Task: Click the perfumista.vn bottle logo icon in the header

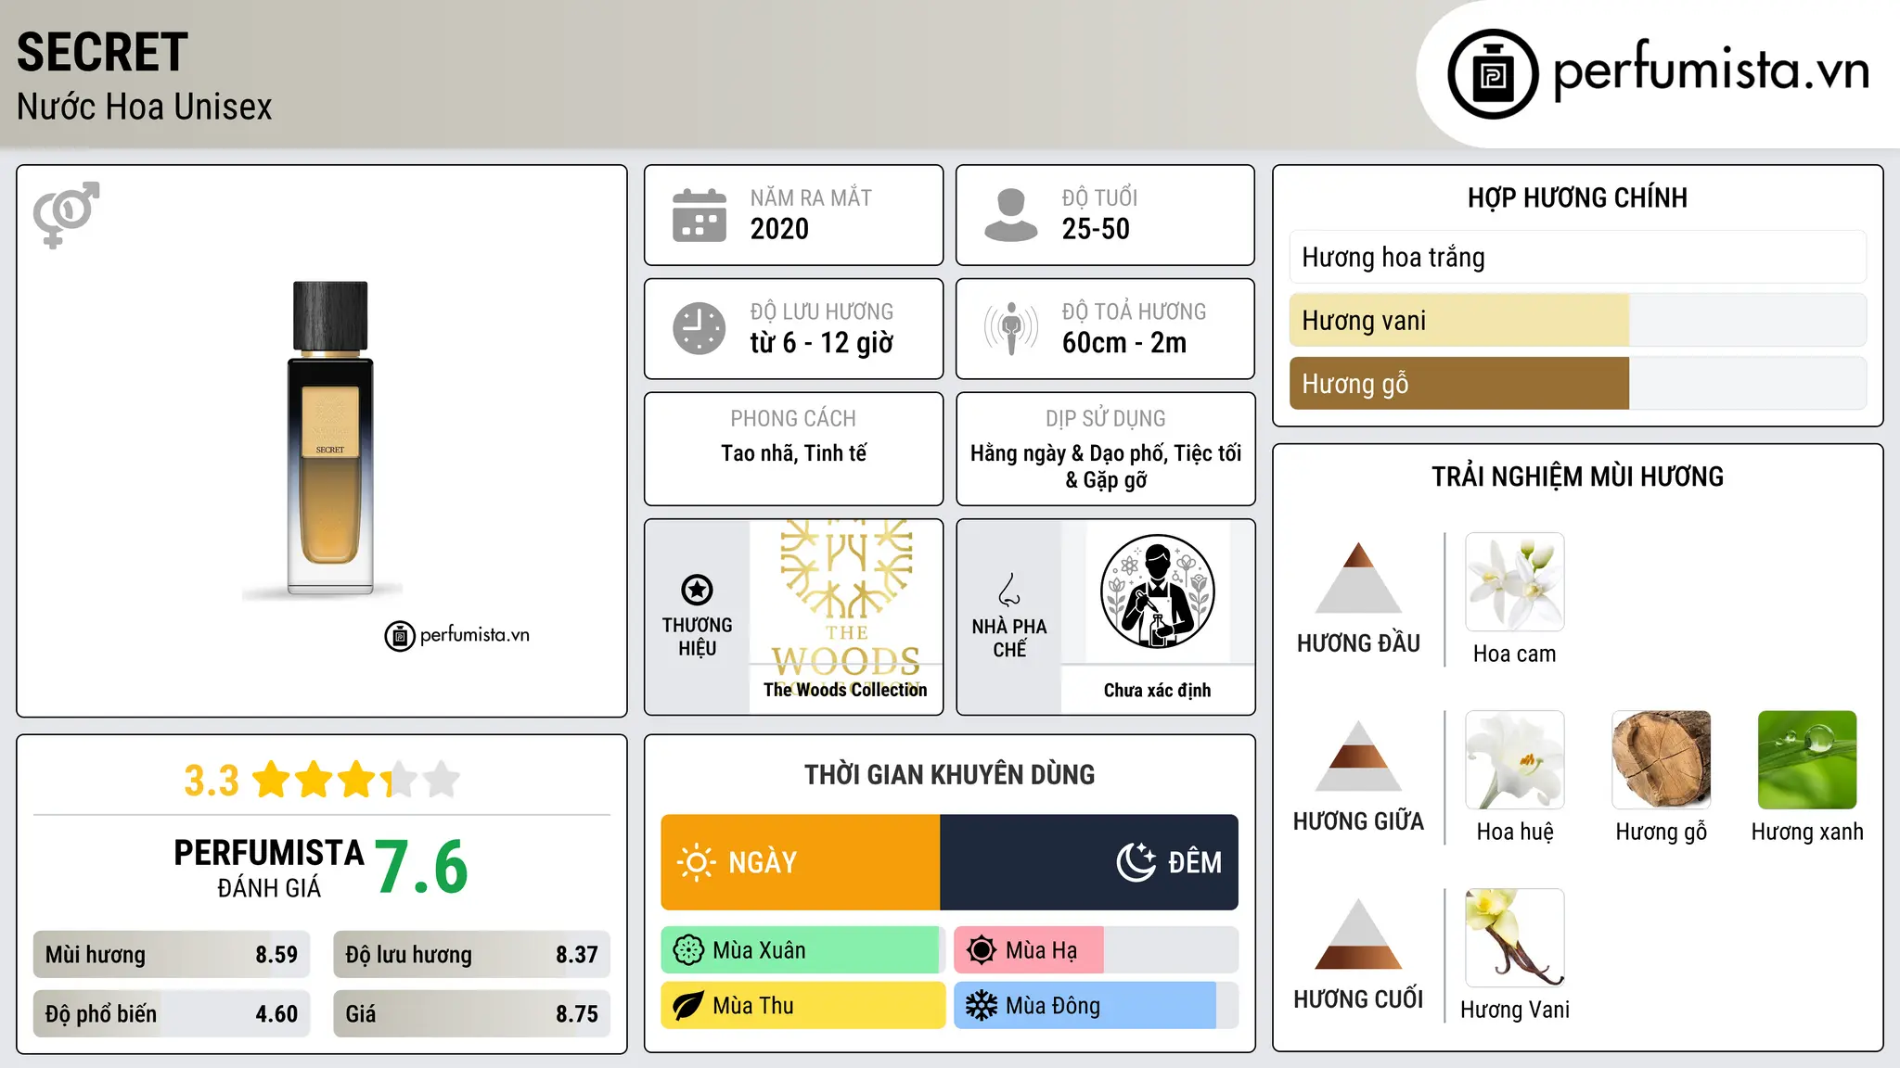Action: coord(1493,74)
